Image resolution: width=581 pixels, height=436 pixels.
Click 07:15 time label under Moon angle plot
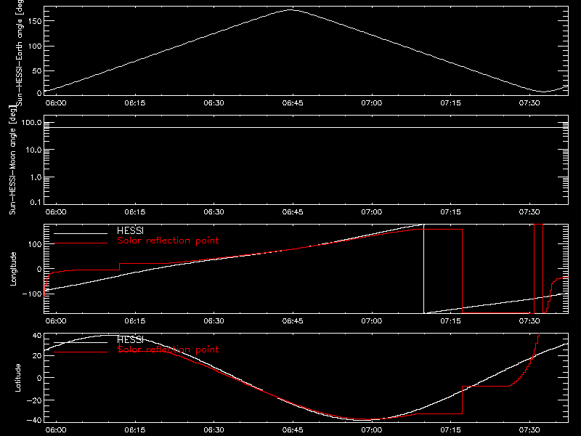pos(450,212)
